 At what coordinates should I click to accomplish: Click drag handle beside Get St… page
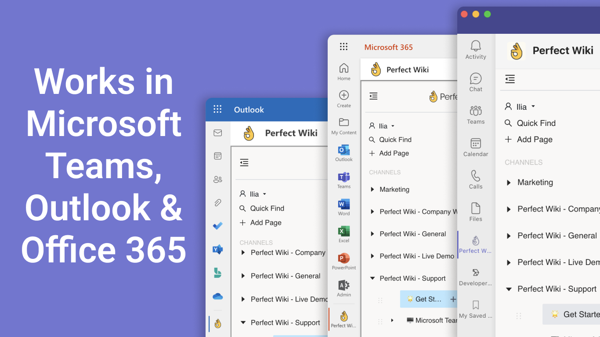380,300
